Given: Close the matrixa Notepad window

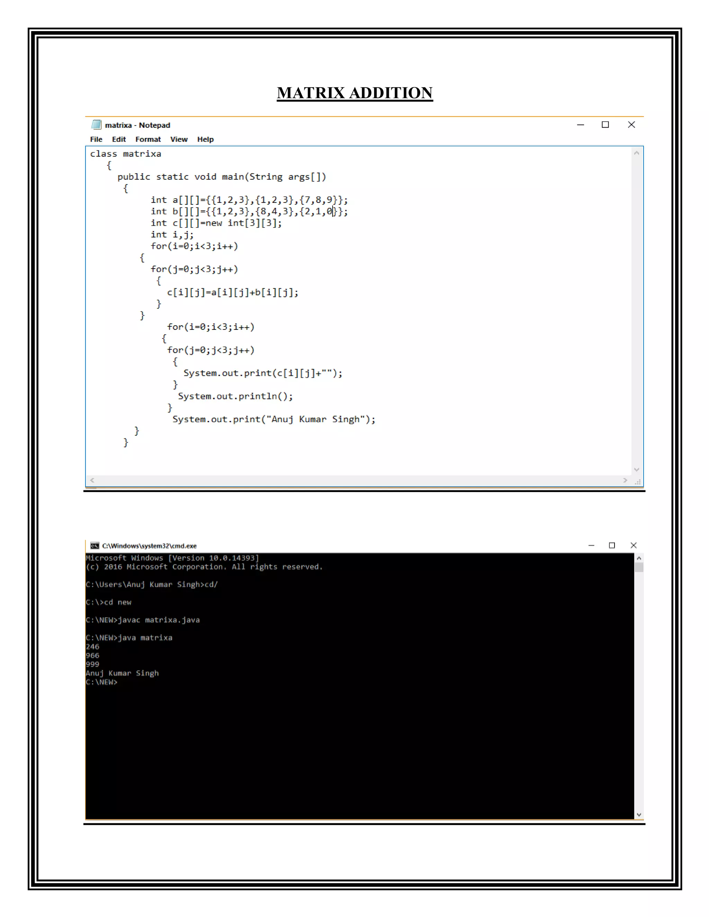Looking at the screenshot, I should [631, 125].
